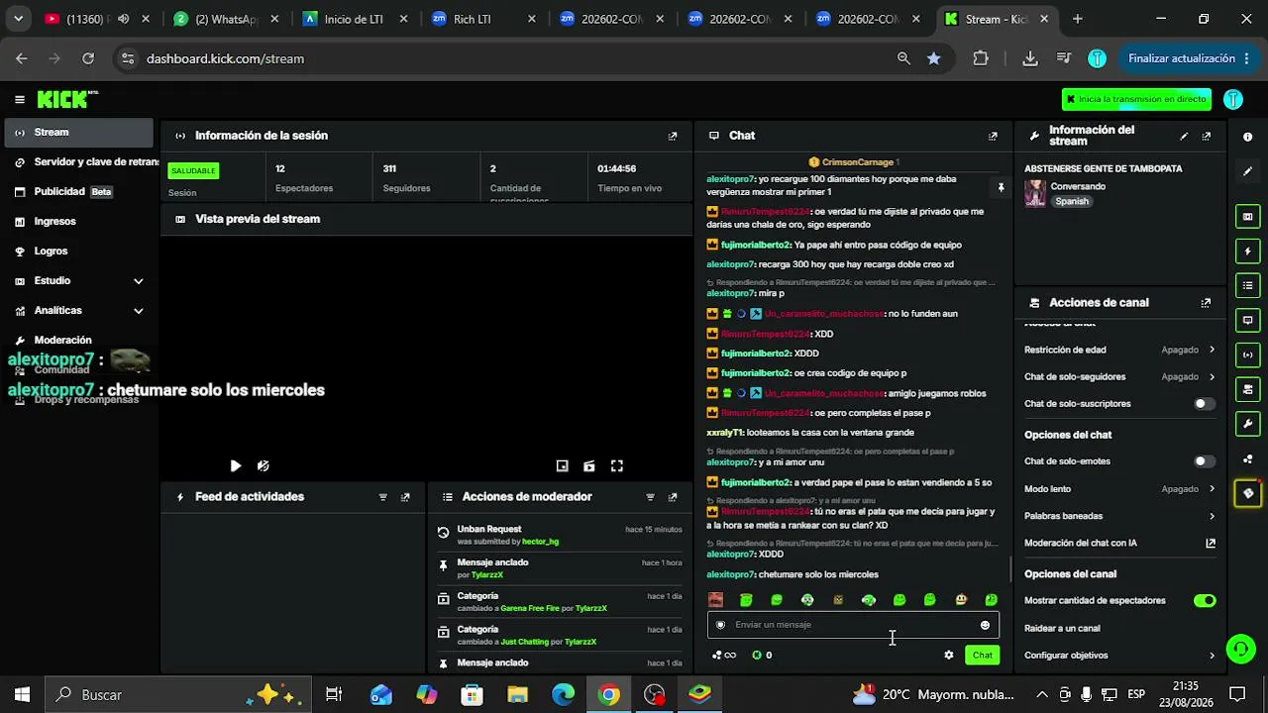Viewport: 1268px width, 713px height.
Task: Open Moderación in the sidebar
Action: tap(79, 341)
